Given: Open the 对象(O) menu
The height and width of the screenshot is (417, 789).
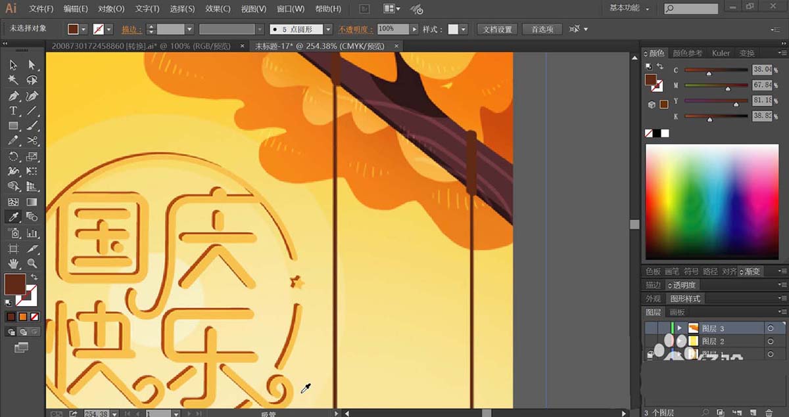Looking at the screenshot, I should point(111,9).
